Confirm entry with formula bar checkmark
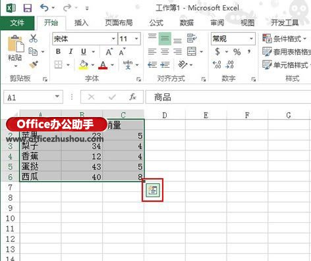The width and height of the screenshot is (311, 261). 112,97
